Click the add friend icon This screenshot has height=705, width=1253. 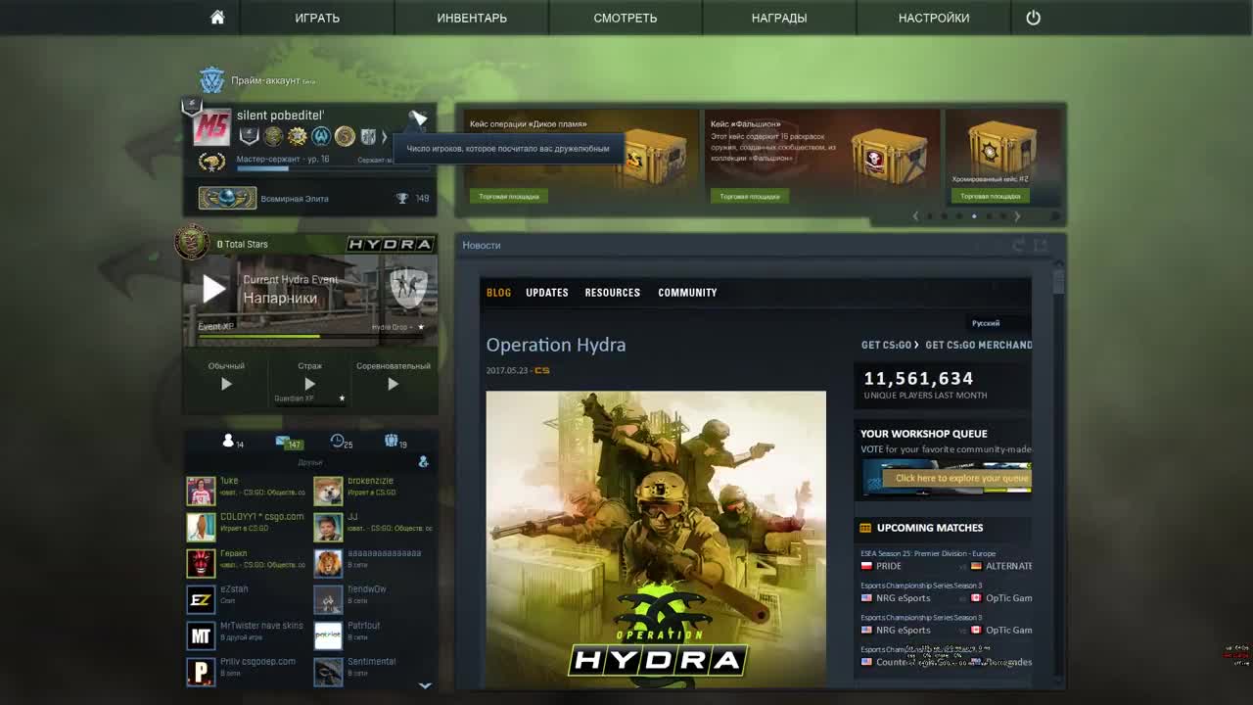tap(423, 461)
